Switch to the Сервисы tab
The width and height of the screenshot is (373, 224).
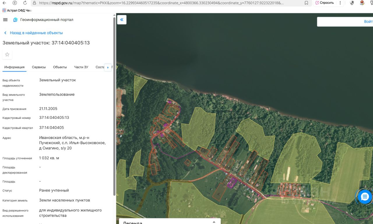pyautogui.click(x=39, y=67)
